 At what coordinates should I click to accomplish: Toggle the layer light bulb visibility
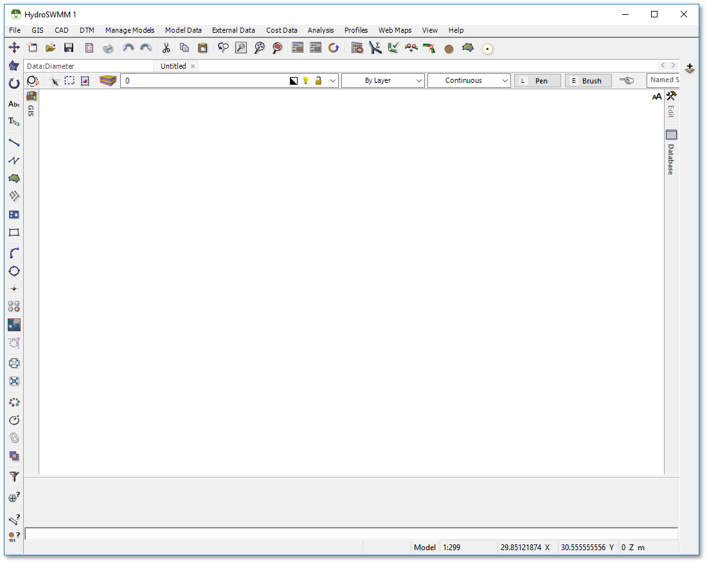click(x=306, y=81)
